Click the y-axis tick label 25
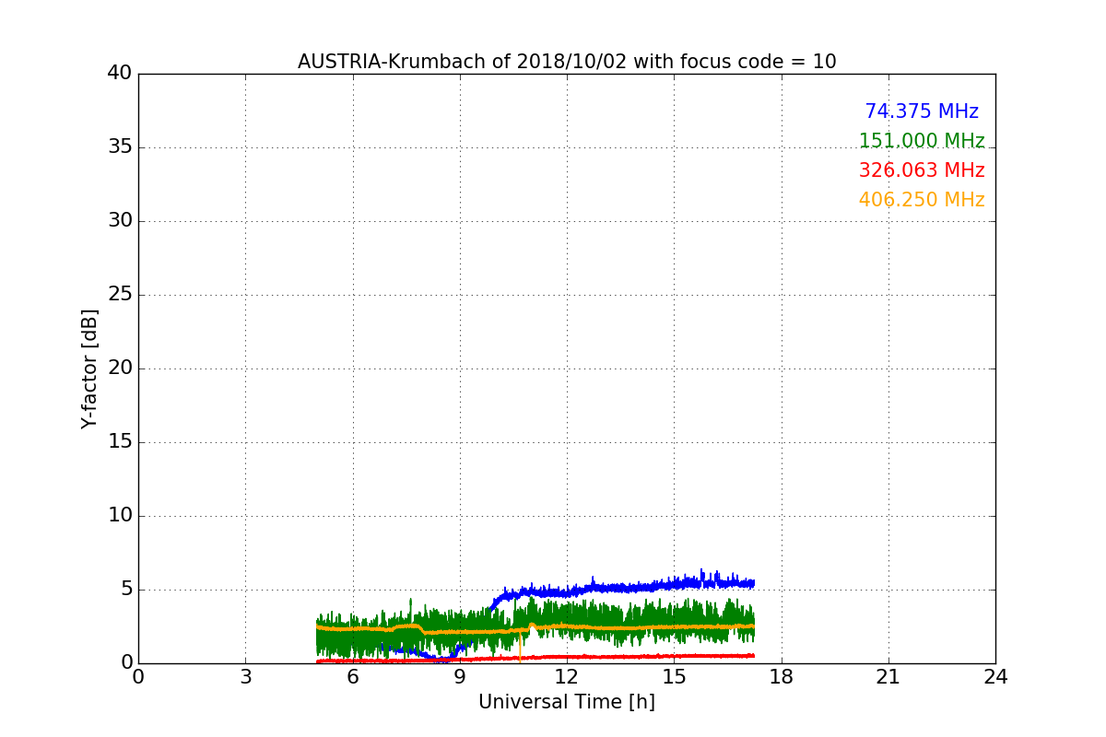1106x737 pixels. click(120, 294)
